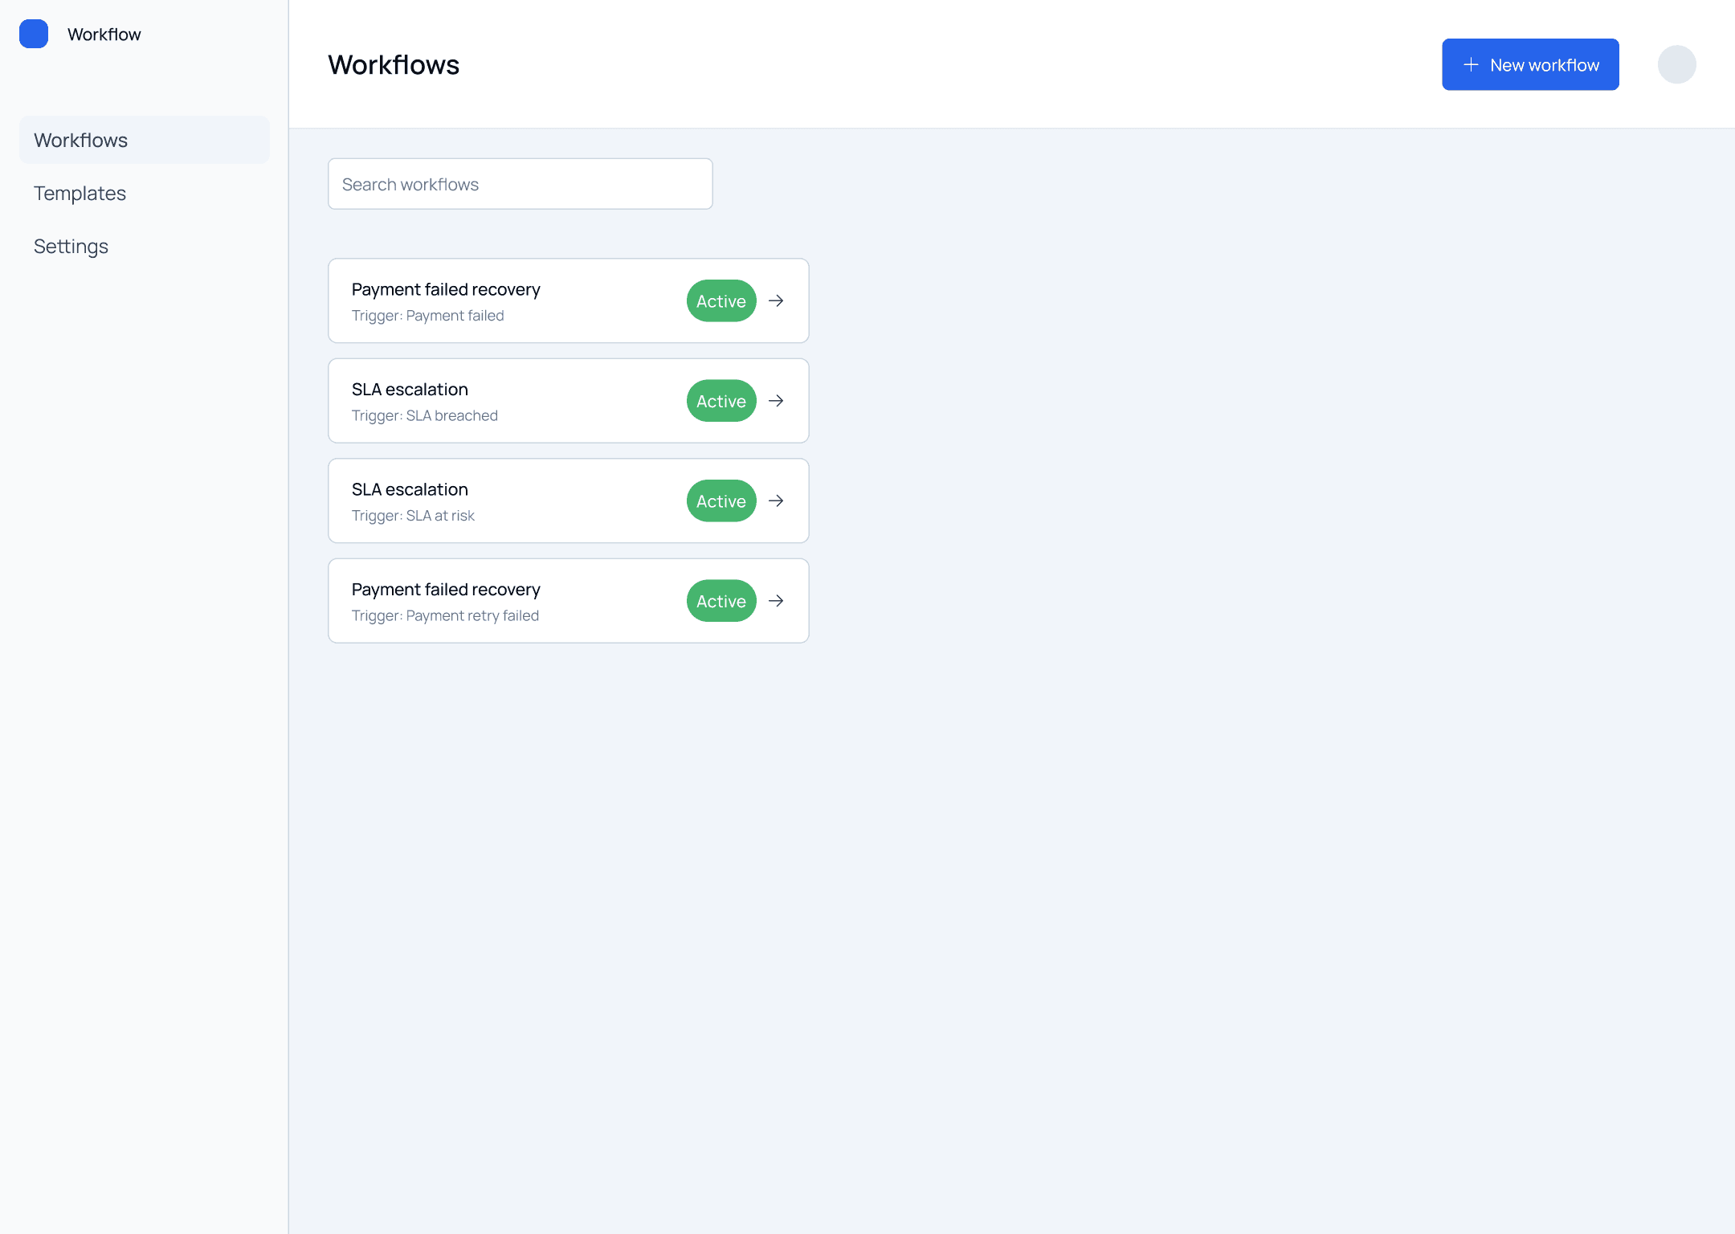The width and height of the screenshot is (1735, 1234).
Task: Open the user avatar circle
Action: pos(1676,64)
